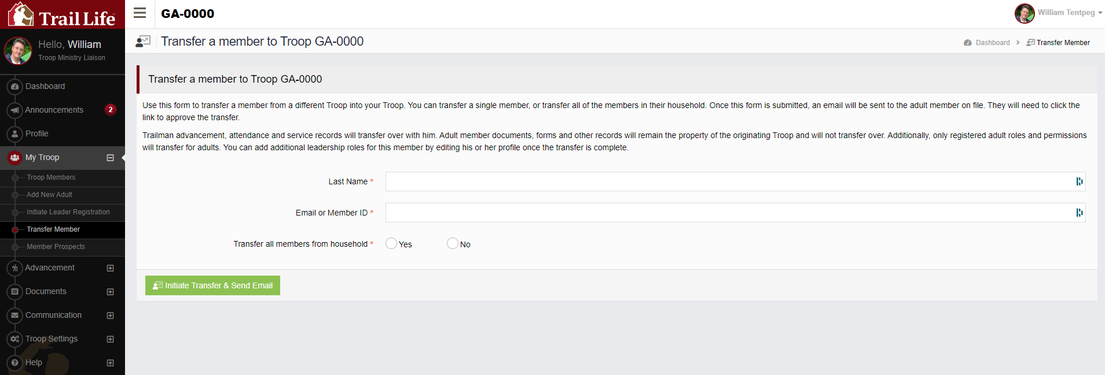Open Announcements in the sidebar

[x=54, y=110]
